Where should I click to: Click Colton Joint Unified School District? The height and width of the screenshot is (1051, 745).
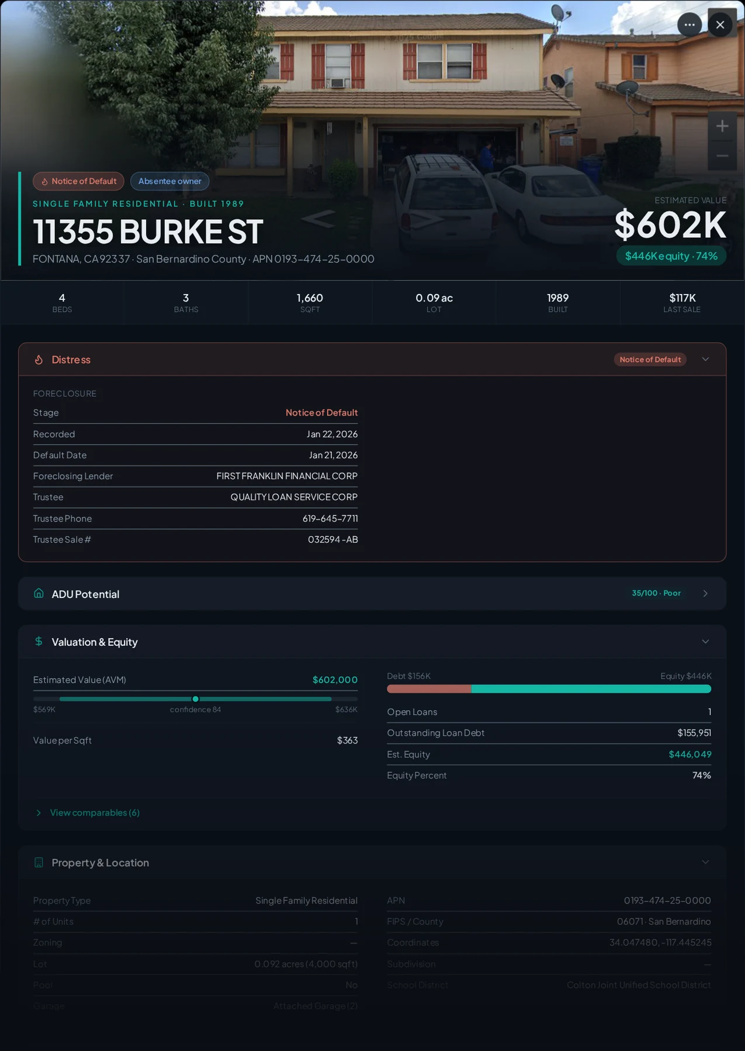click(639, 985)
